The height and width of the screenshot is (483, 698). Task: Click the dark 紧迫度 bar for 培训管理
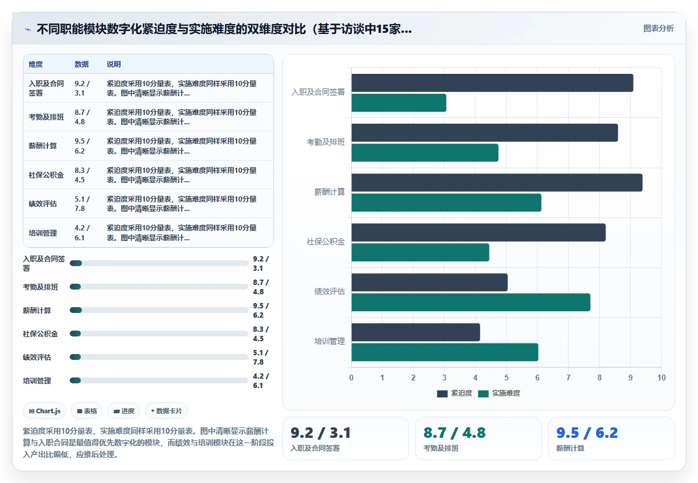tap(416, 332)
